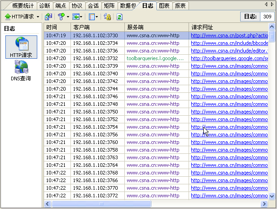Click the save log icon in toolbar
This screenshot has width=277, height=209.
[48, 17]
